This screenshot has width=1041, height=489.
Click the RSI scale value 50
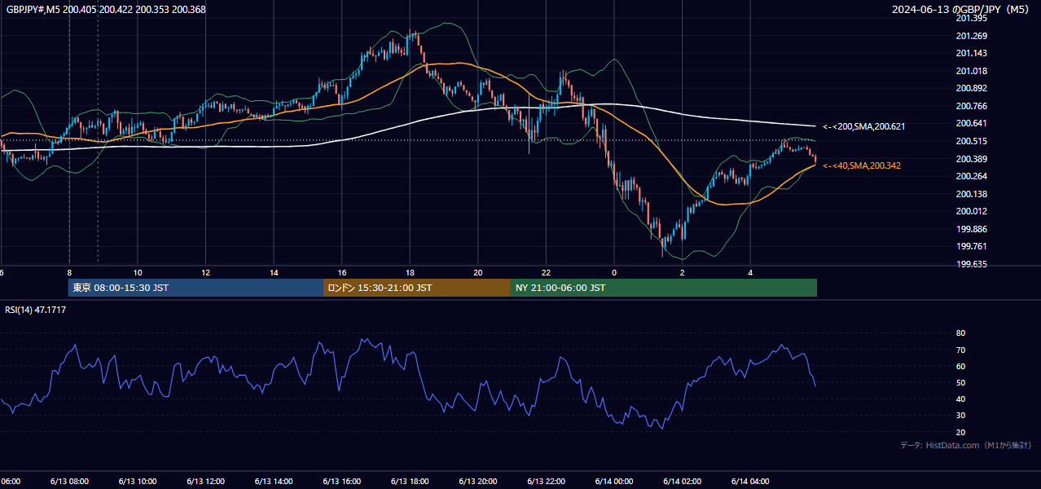pyautogui.click(x=960, y=382)
